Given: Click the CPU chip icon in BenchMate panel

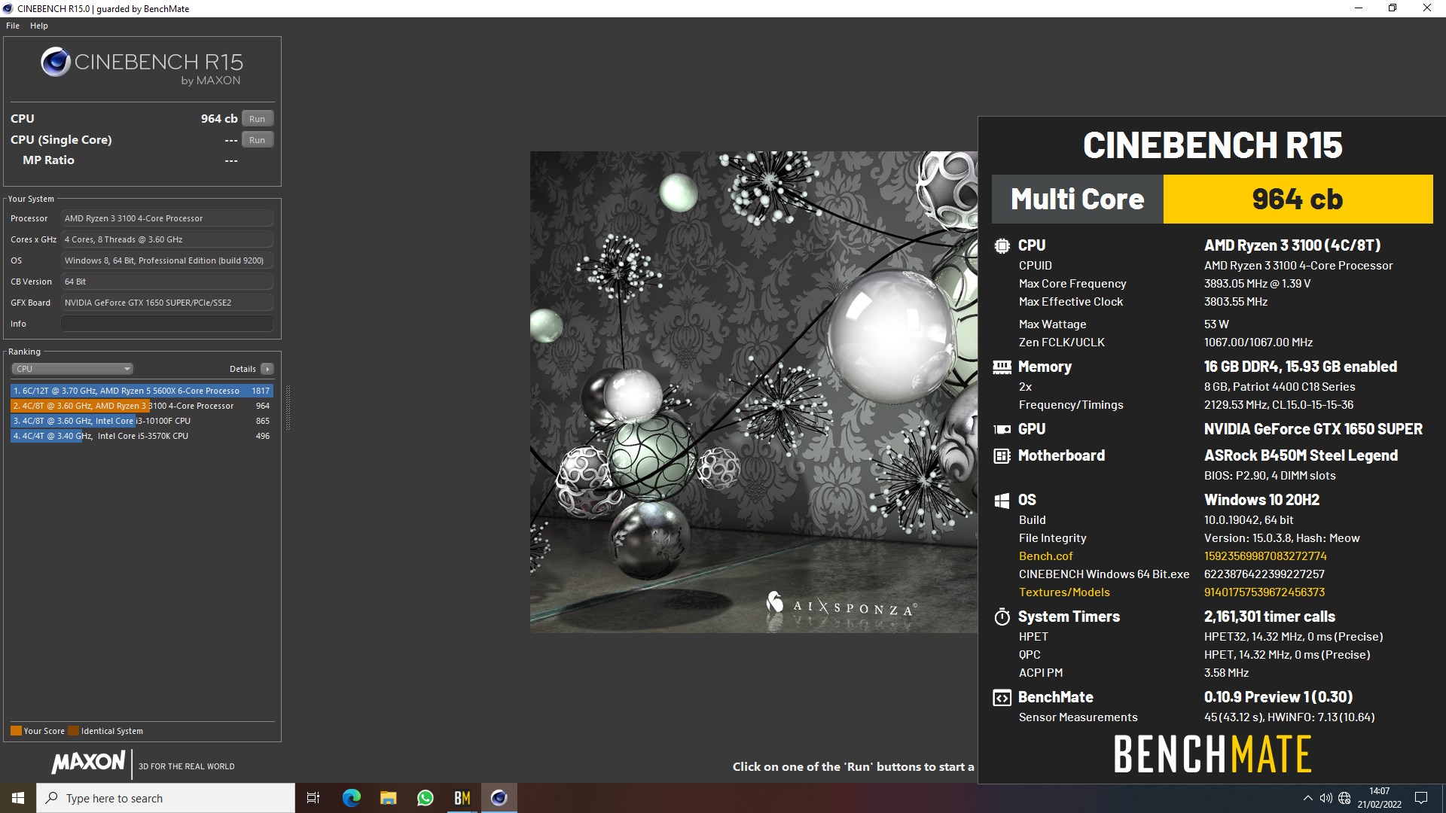Looking at the screenshot, I should tap(1002, 245).
